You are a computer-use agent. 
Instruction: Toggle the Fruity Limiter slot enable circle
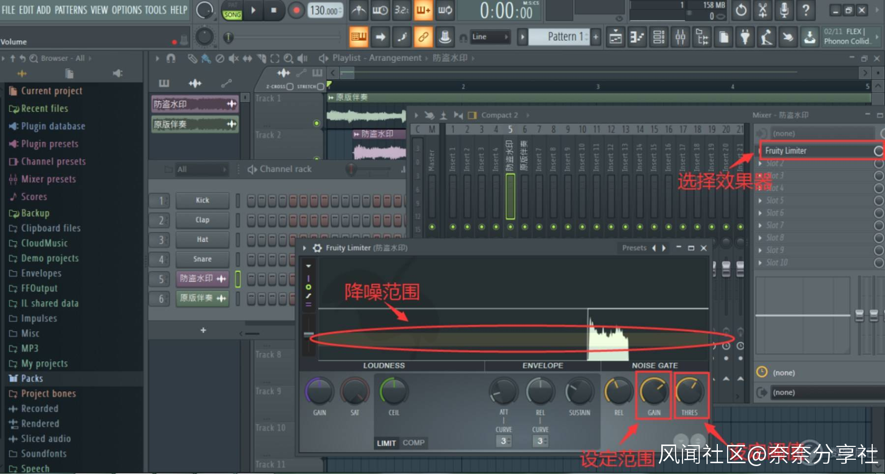point(879,151)
